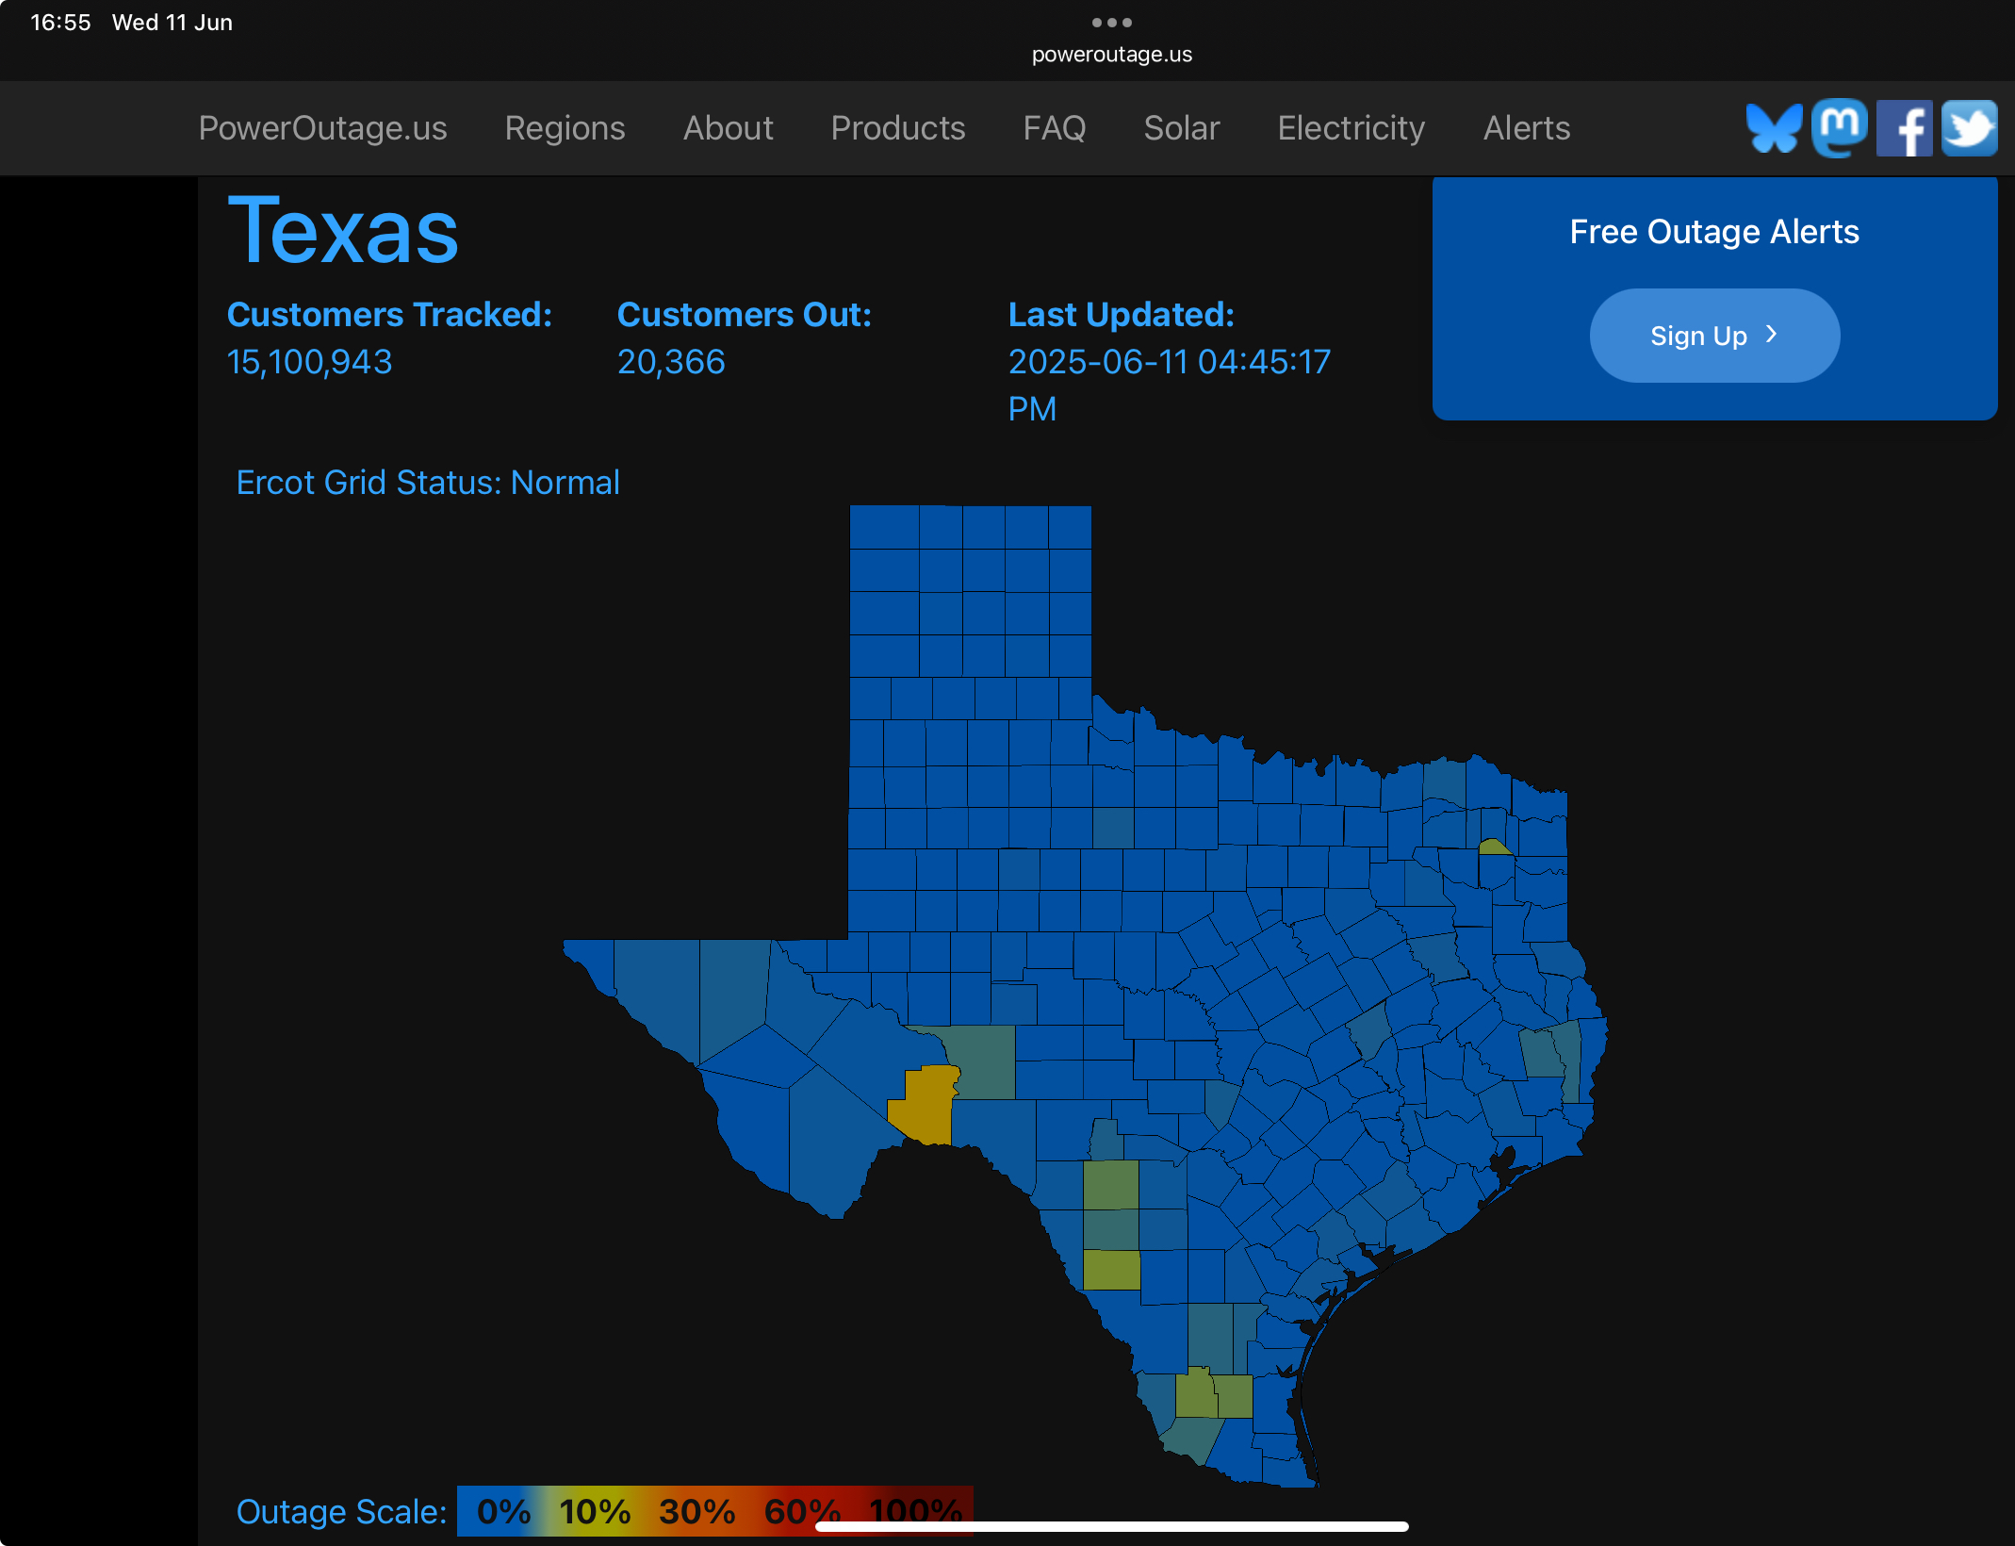Open the Electricity menu item
The width and height of the screenshot is (2015, 1546).
1352,128
